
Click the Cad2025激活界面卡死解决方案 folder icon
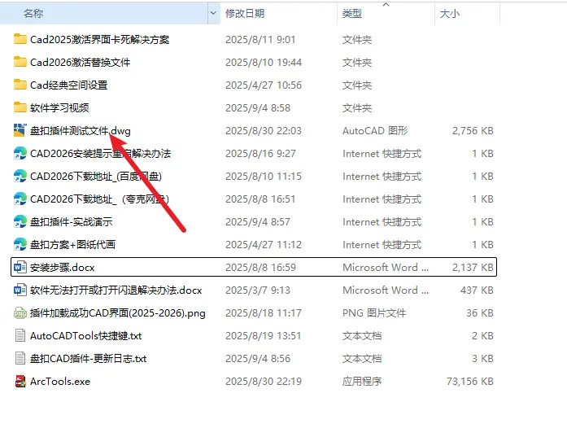pos(20,39)
